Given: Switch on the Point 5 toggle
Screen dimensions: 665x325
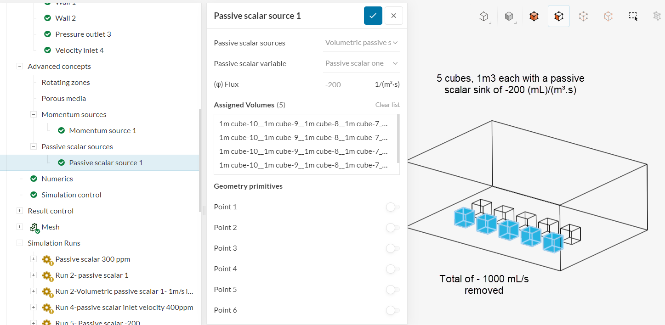Looking at the screenshot, I should 392,290.
